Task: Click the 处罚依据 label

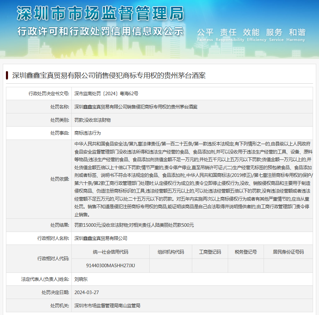Action: pos(60,179)
